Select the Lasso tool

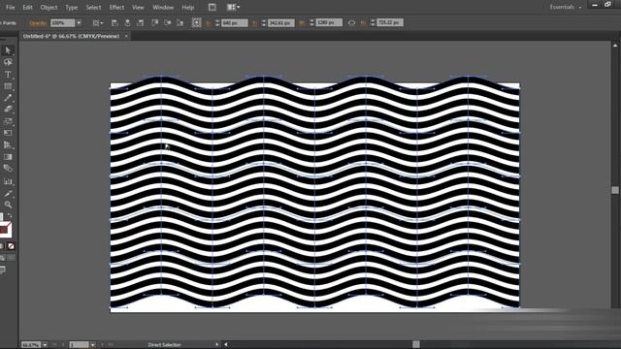coord(8,62)
